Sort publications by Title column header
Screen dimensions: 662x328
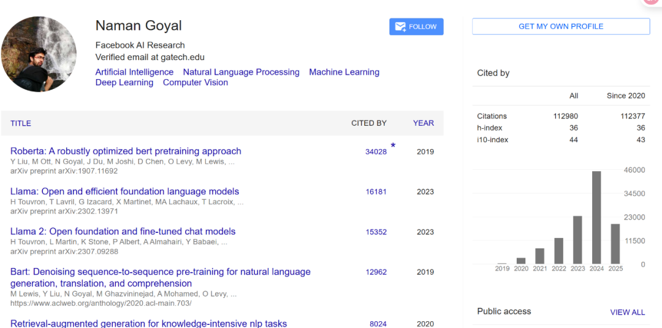click(x=20, y=123)
